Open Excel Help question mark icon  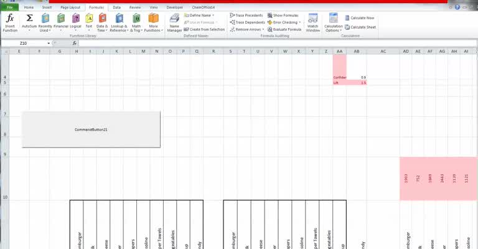click(x=457, y=7)
